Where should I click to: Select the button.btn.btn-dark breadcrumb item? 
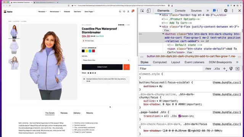click(x=191, y=56)
